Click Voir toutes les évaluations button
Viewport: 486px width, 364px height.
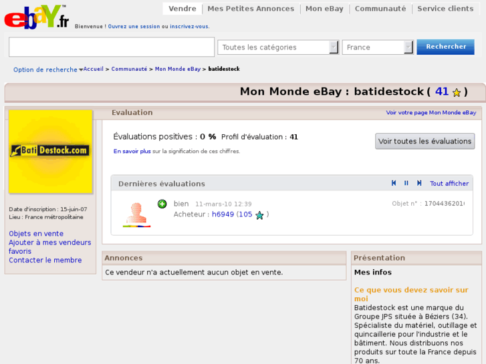pos(424,142)
